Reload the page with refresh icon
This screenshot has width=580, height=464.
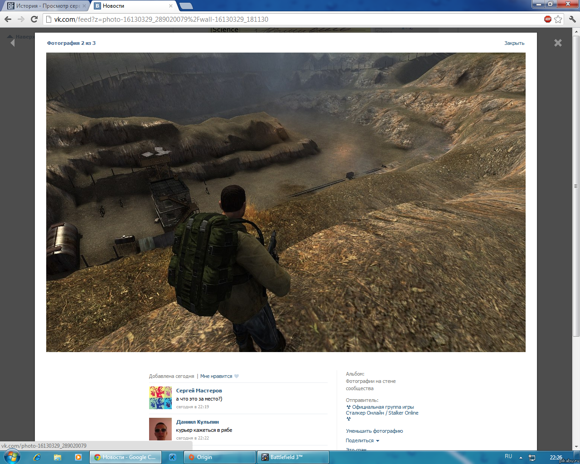click(x=34, y=19)
